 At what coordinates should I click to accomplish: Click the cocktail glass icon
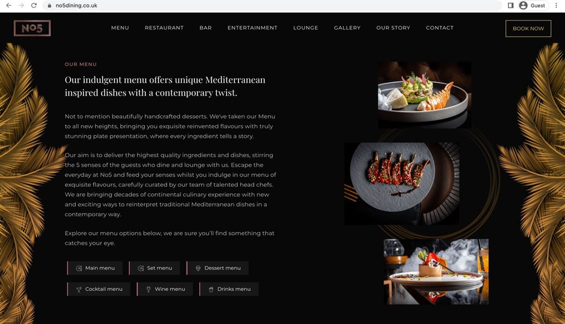(78, 289)
